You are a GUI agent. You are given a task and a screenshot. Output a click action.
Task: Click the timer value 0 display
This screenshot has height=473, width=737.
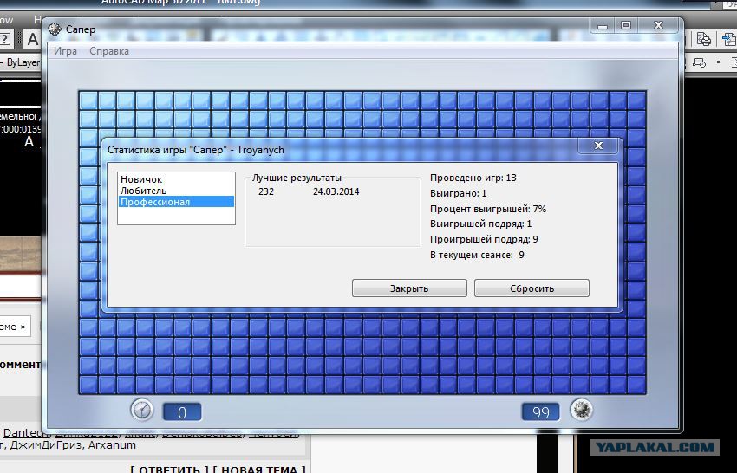(182, 412)
